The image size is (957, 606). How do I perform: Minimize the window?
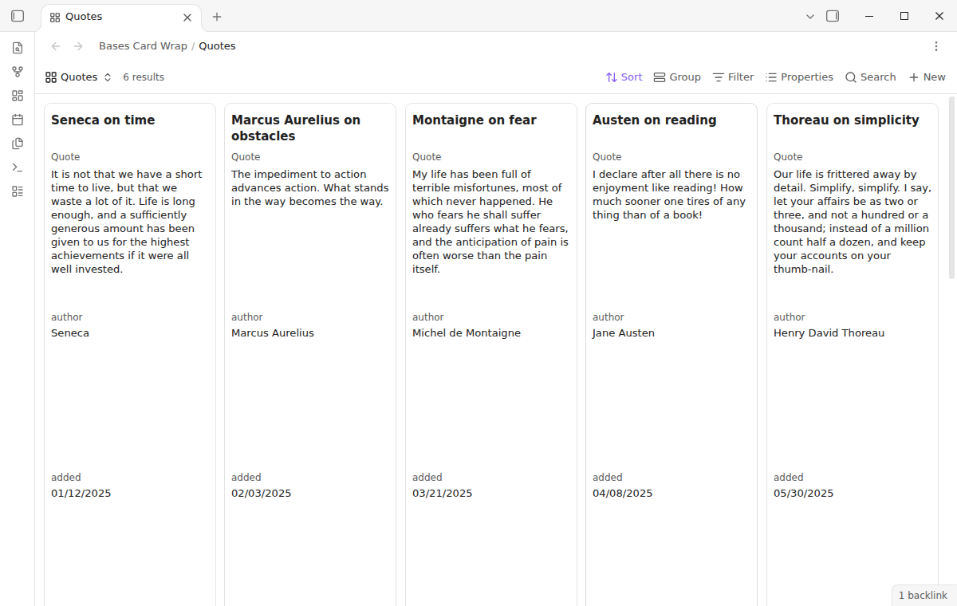click(x=870, y=16)
